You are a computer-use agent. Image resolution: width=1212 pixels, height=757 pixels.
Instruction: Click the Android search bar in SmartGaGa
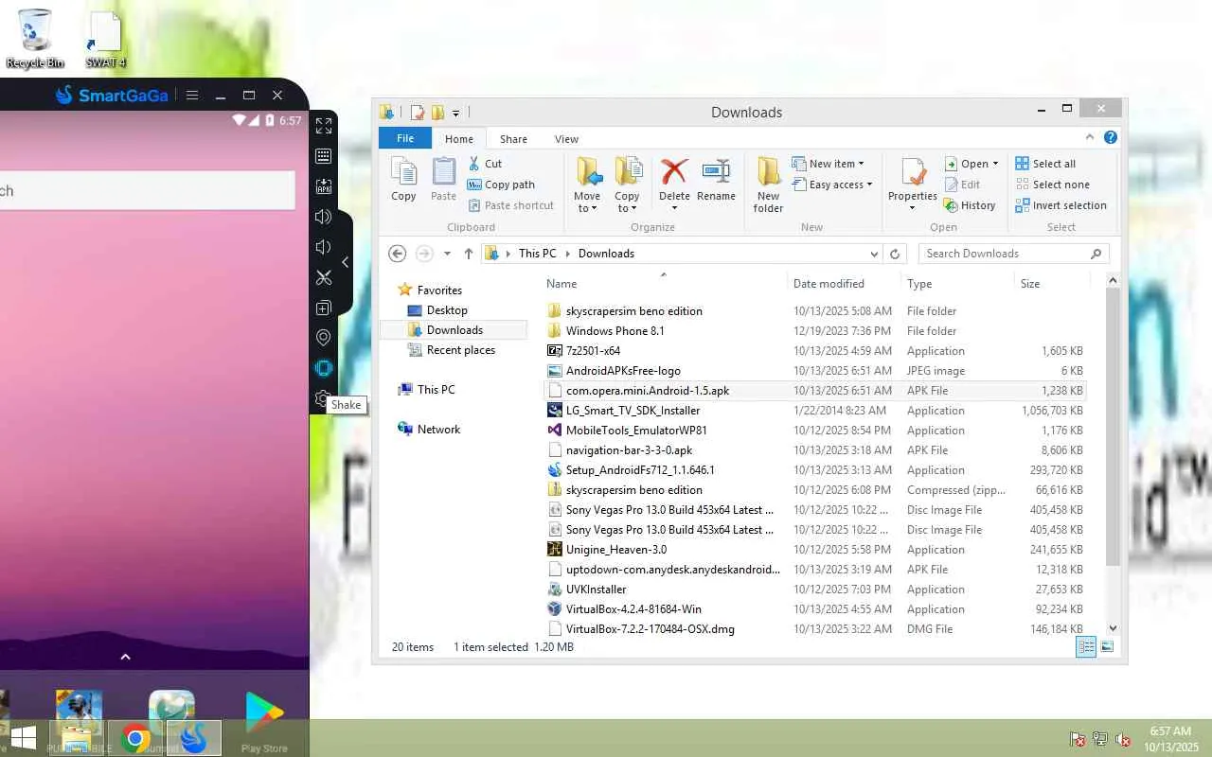[x=147, y=190]
